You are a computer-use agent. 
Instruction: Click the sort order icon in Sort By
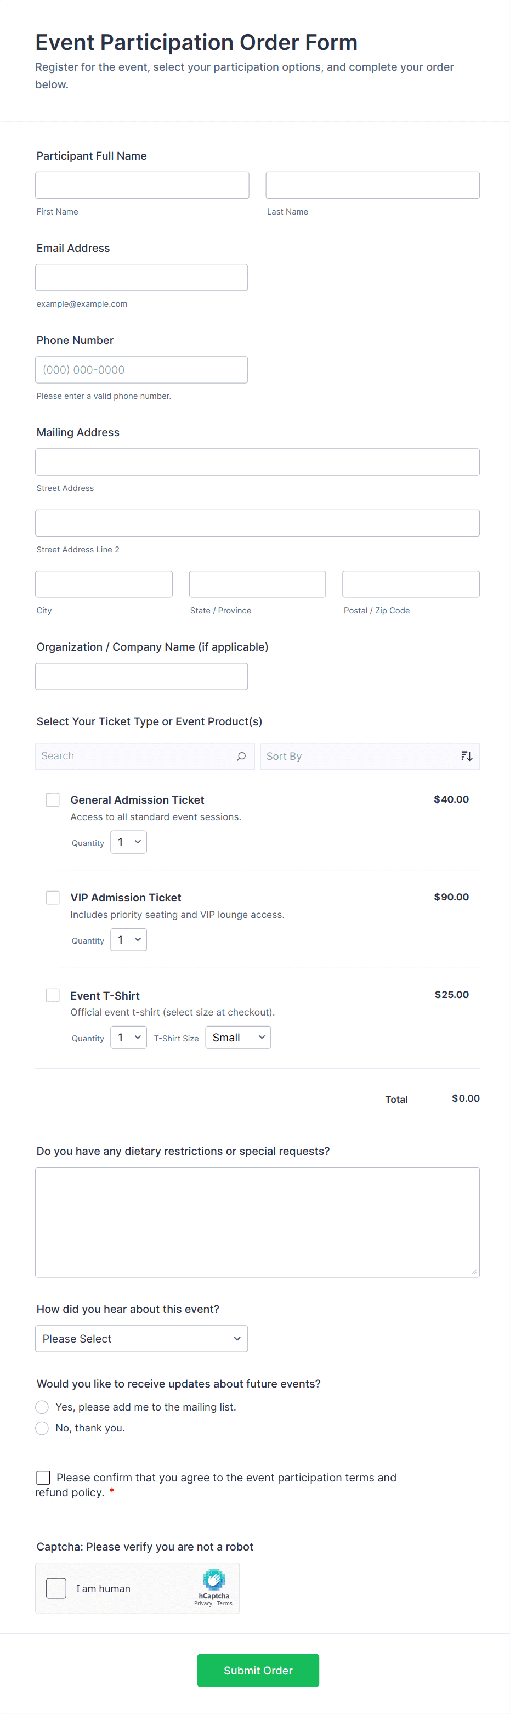pos(467,756)
